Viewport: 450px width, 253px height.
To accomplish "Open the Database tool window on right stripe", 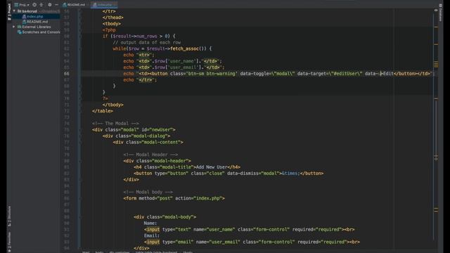I will coord(441,12).
